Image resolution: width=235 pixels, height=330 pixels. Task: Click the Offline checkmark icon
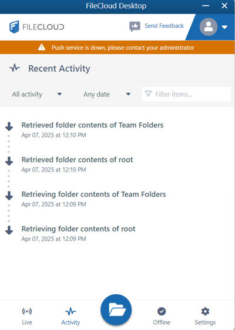coord(162,311)
